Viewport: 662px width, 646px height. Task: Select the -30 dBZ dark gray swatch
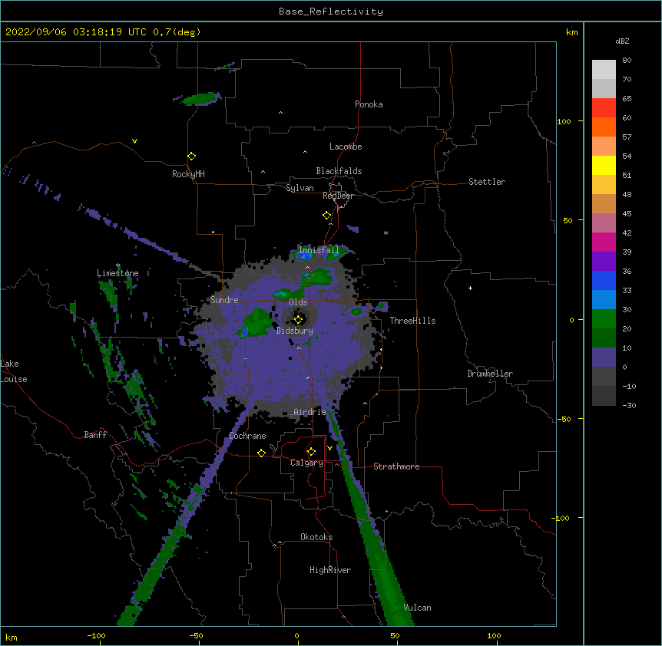click(604, 396)
